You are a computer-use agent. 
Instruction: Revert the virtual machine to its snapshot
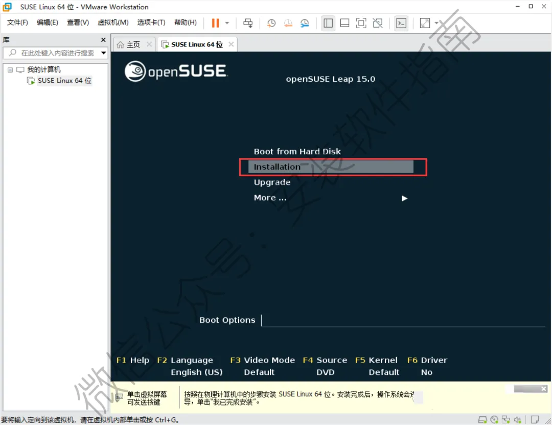click(x=288, y=23)
